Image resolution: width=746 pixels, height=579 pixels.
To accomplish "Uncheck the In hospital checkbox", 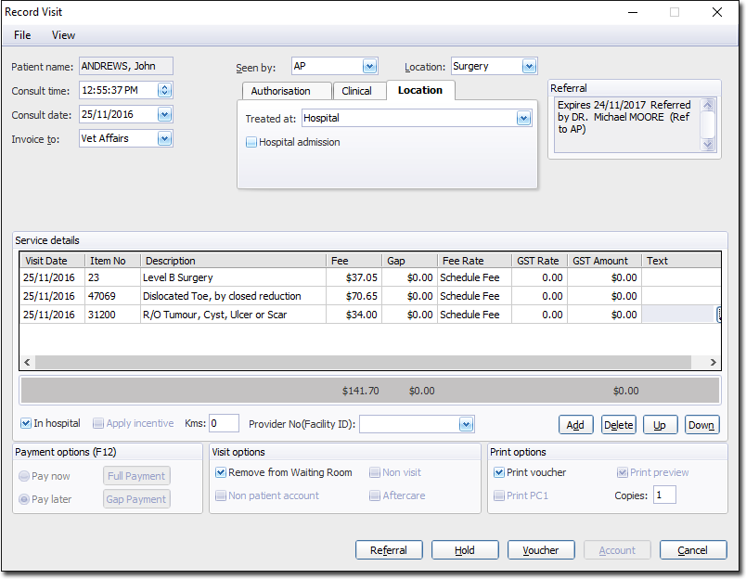I will tap(26, 424).
